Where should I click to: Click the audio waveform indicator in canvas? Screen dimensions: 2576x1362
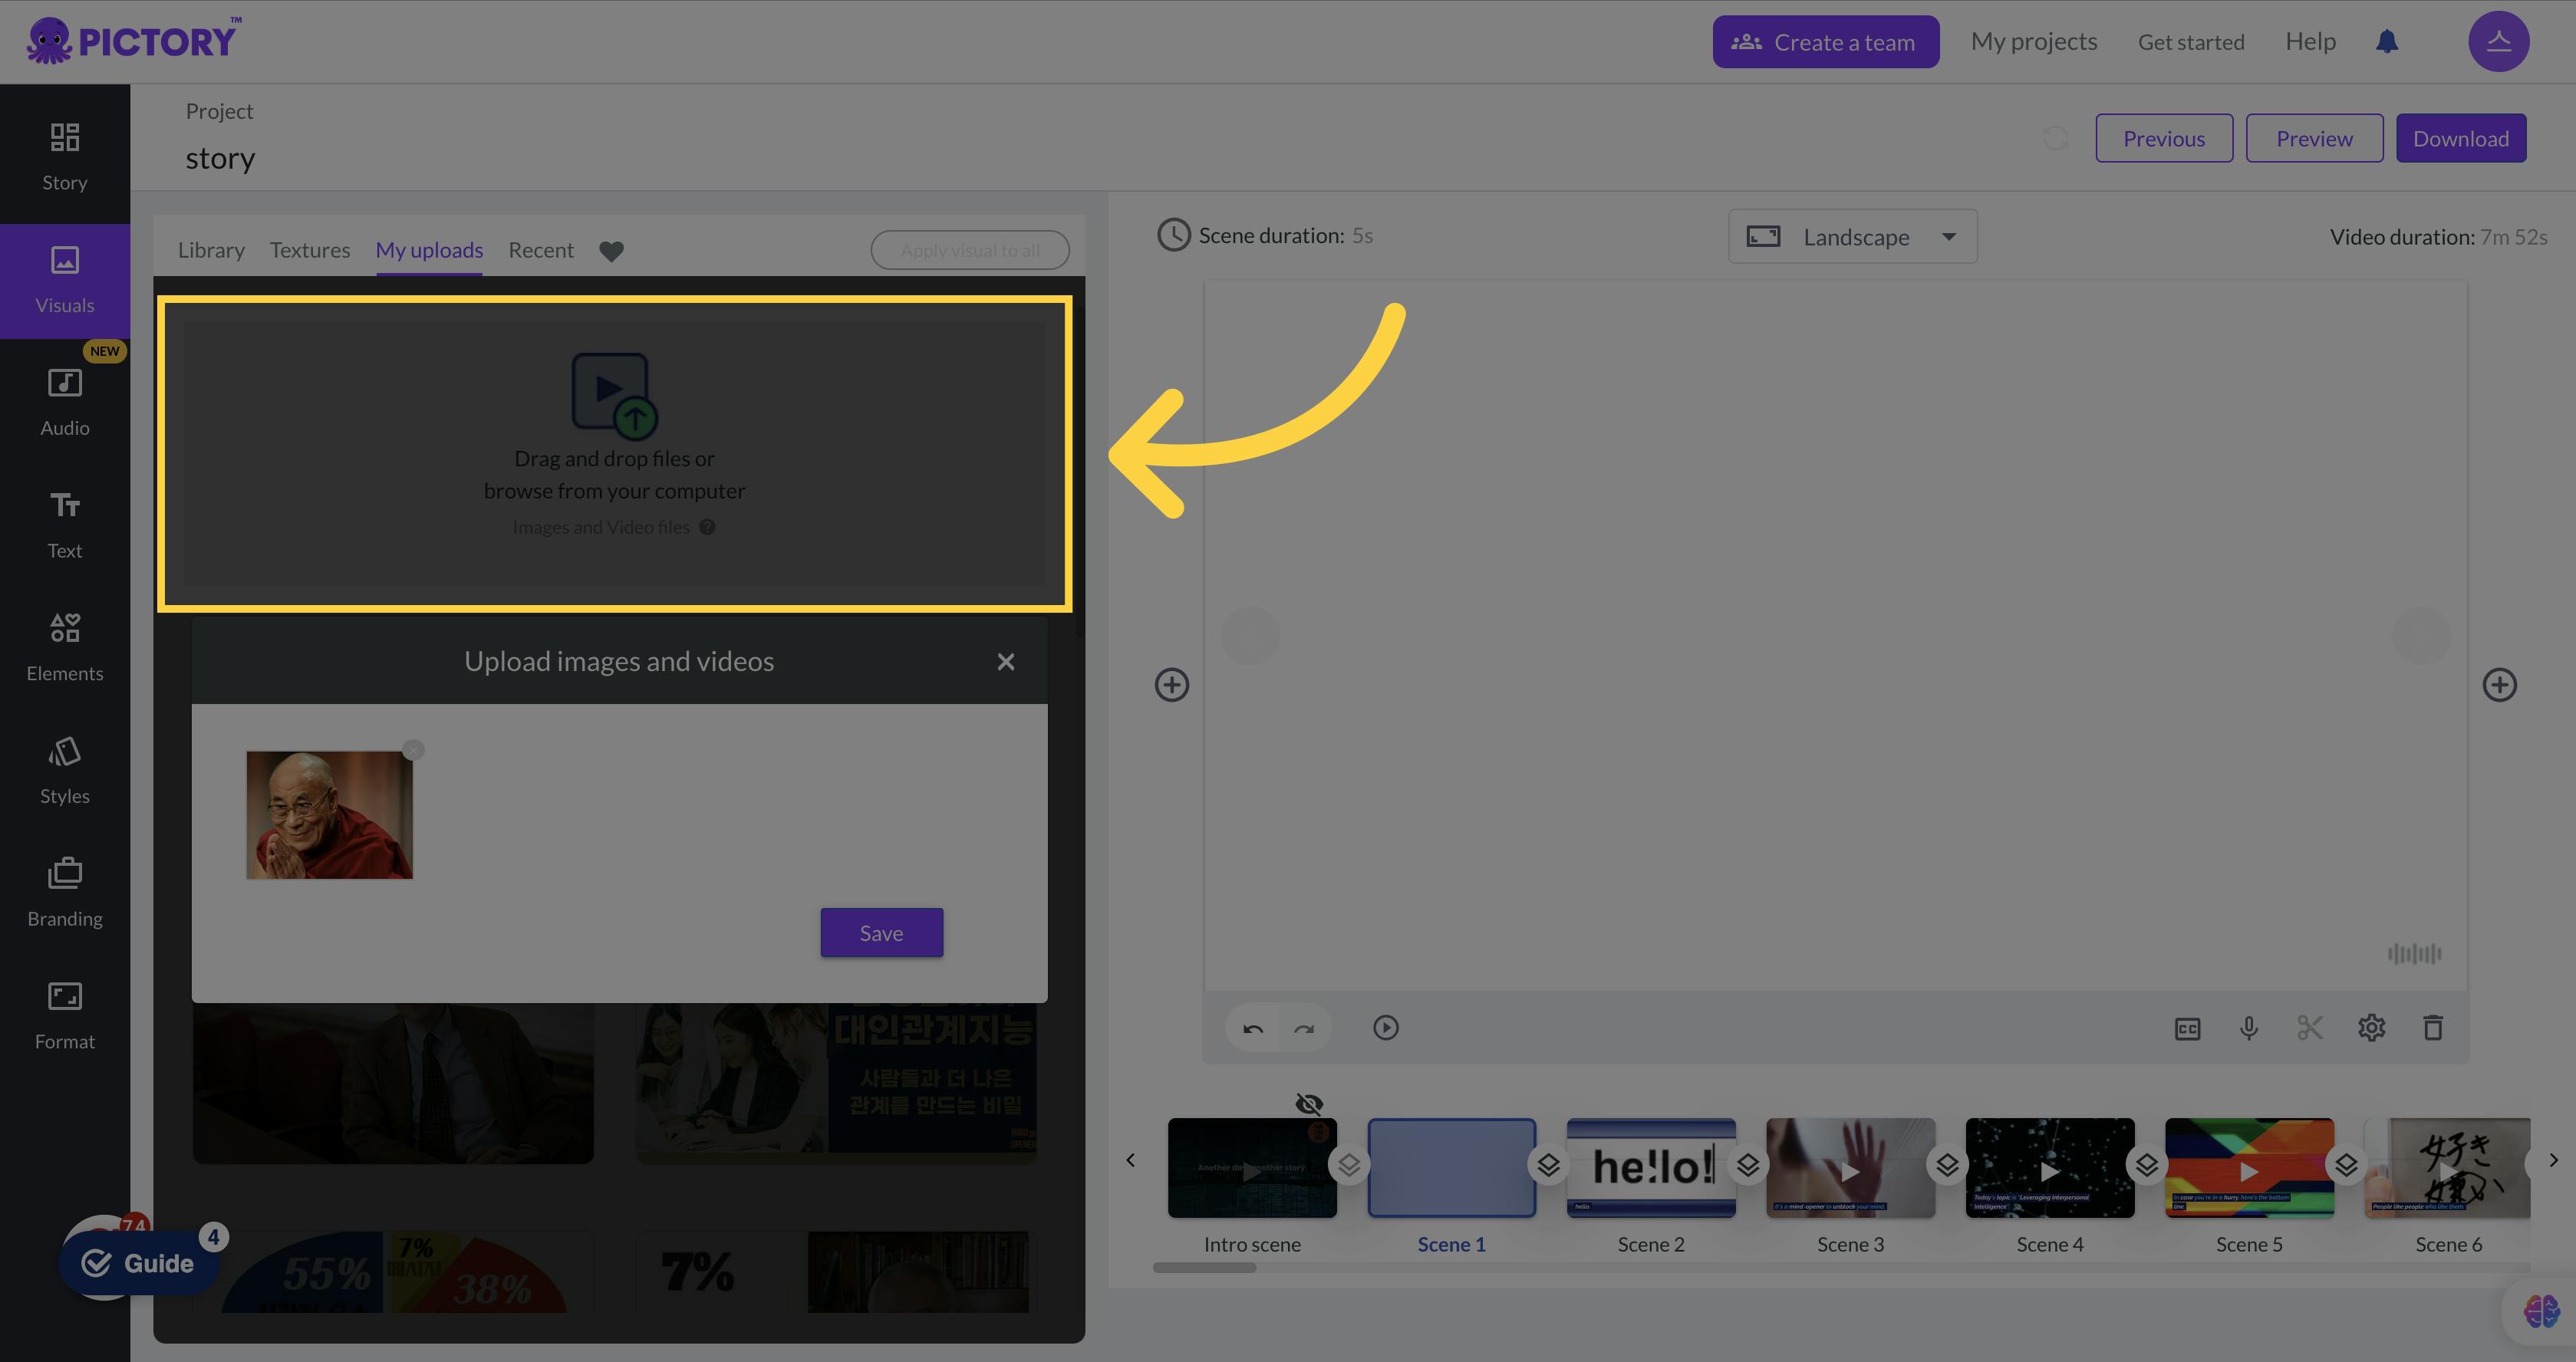(2414, 954)
